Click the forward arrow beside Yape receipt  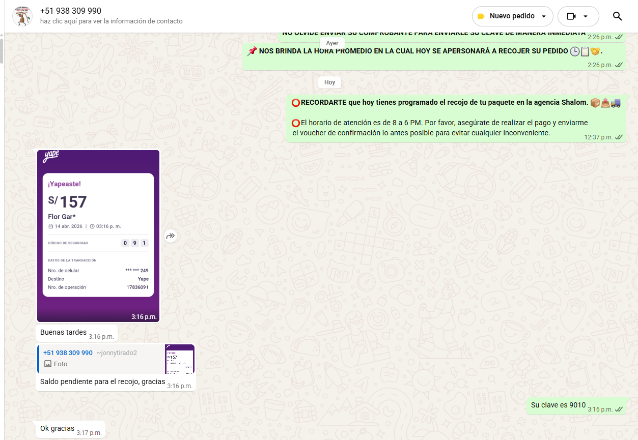[x=171, y=236]
